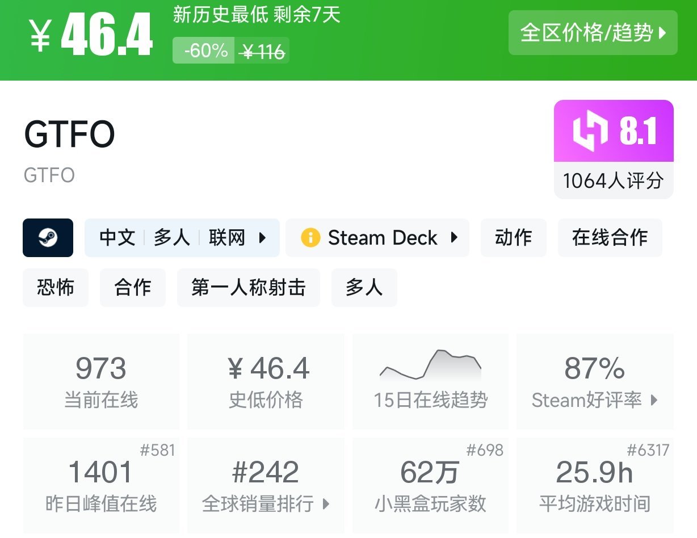Open the 15-day online trend chart
The width and height of the screenshot is (697, 538).
pos(430,380)
